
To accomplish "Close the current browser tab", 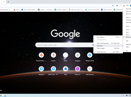I will pos(4,2).
